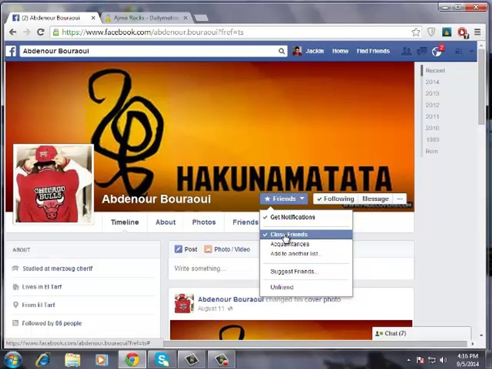Reload the page with the refresh icon
Image resolution: width=492 pixels, height=369 pixels.
point(40,32)
